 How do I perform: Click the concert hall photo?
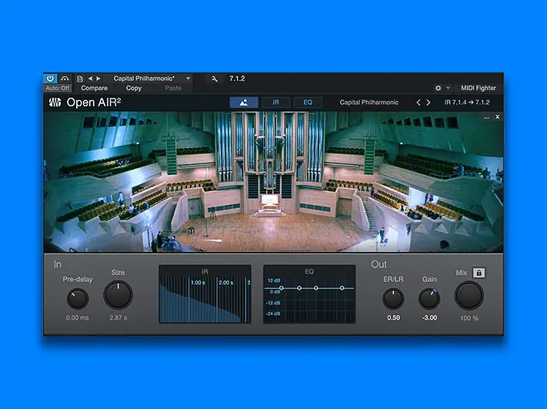273,182
